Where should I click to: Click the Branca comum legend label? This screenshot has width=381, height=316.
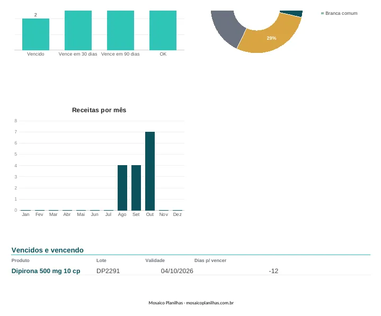(x=341, y=13)
